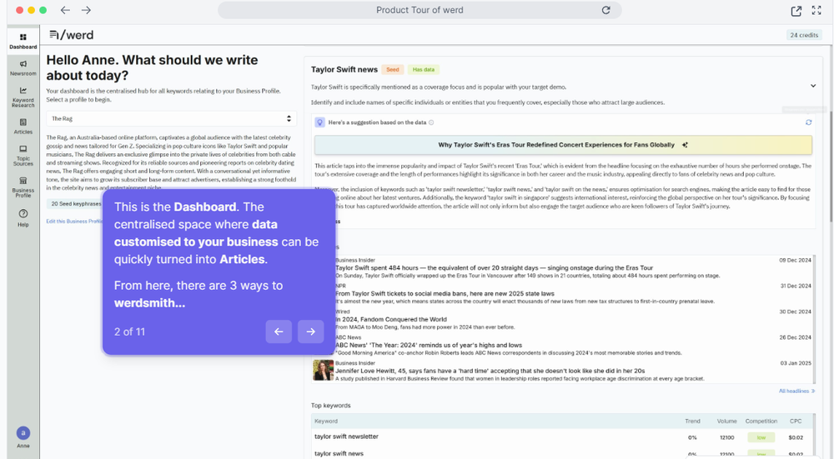Open NPR 2025 state laws headline
Viewport: 834px width, 459px height.
445,293
